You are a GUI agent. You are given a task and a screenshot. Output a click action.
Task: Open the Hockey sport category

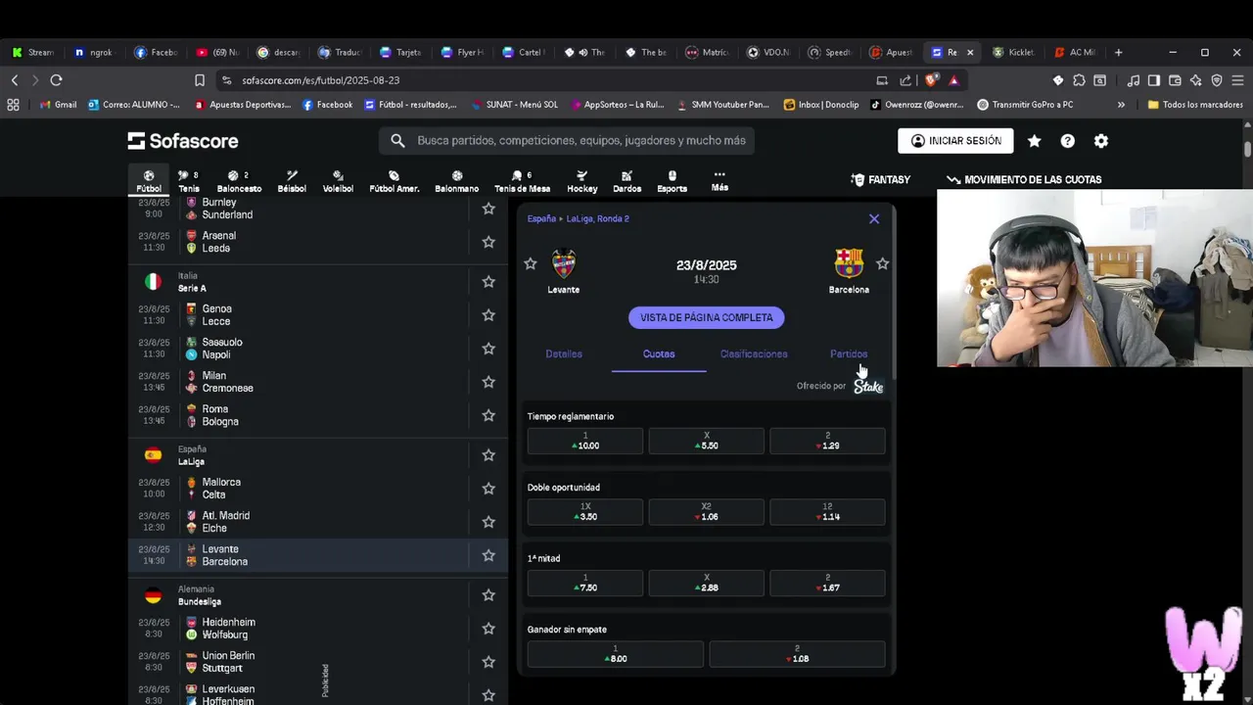(581, 181)
